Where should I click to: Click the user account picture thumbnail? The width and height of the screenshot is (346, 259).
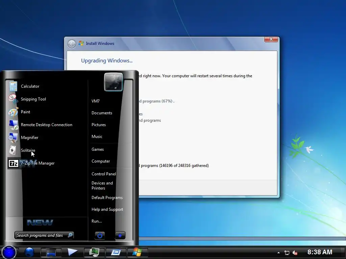(114, 82)
